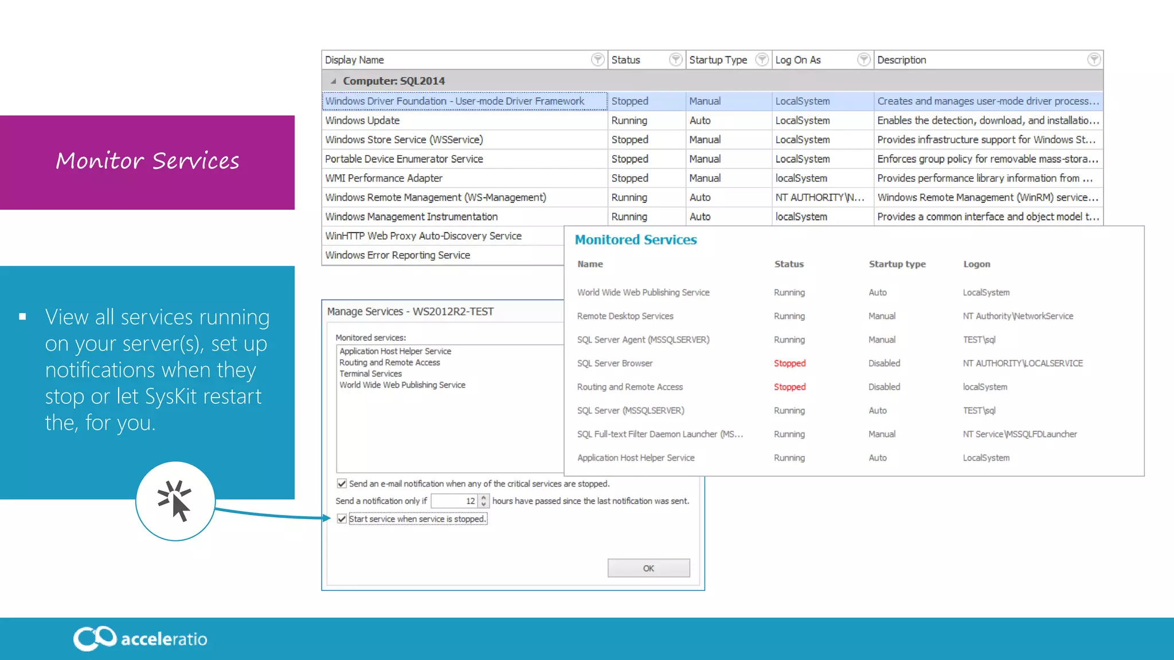
Task: Open the Startup Type column filter icon
Action: [x=762, y=60]
